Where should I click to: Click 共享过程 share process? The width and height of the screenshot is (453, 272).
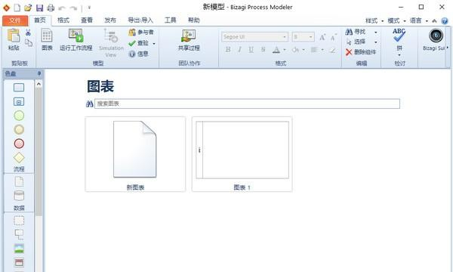click(x=189, y=40)
